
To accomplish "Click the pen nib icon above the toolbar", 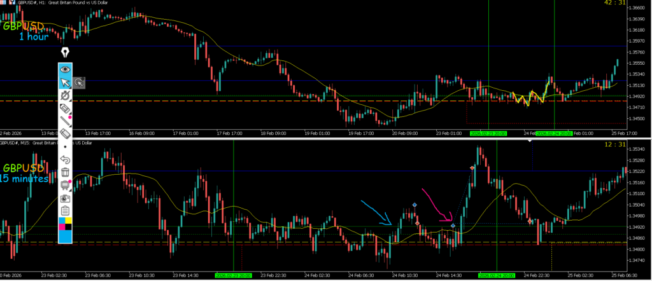I will (x=64, y=52).
